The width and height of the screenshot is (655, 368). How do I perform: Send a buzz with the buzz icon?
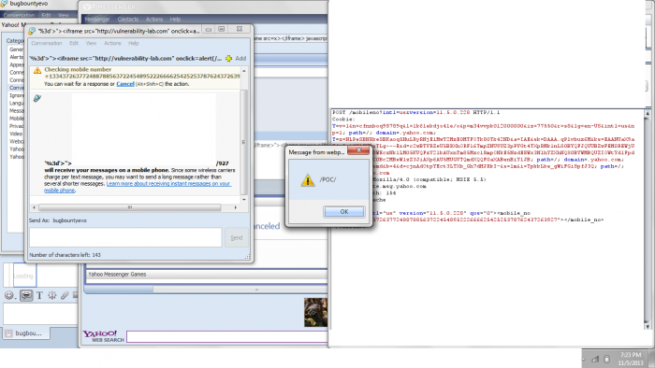coord(51,295)
